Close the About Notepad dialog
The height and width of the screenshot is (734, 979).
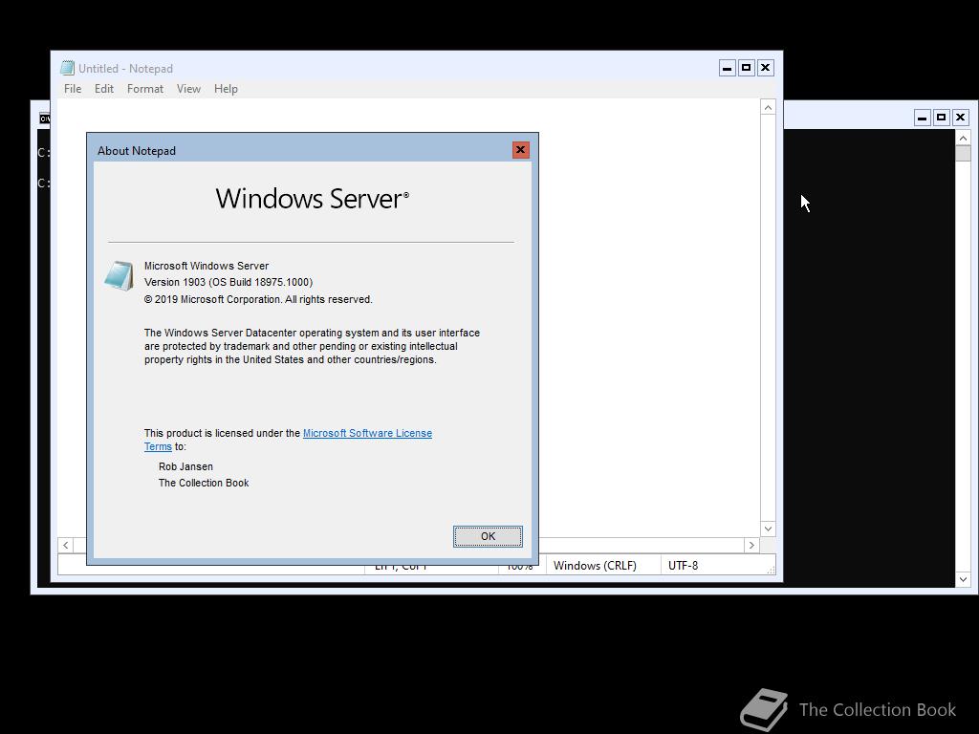point(520,150)
